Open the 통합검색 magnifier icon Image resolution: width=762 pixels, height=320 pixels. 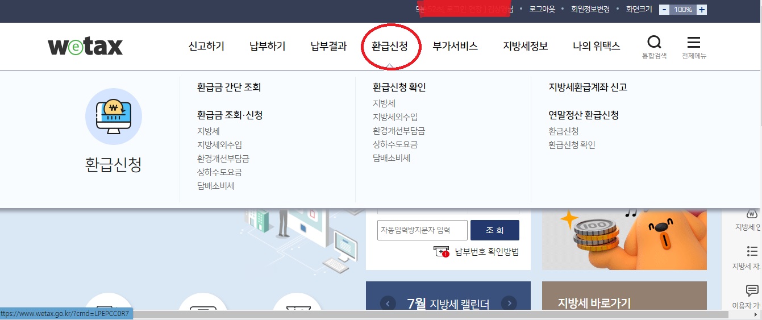click(x=654, y=43)
